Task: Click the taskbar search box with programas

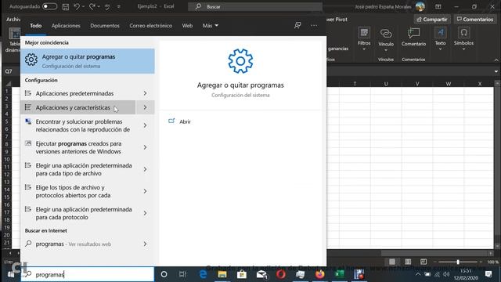Action: point(88,274)
